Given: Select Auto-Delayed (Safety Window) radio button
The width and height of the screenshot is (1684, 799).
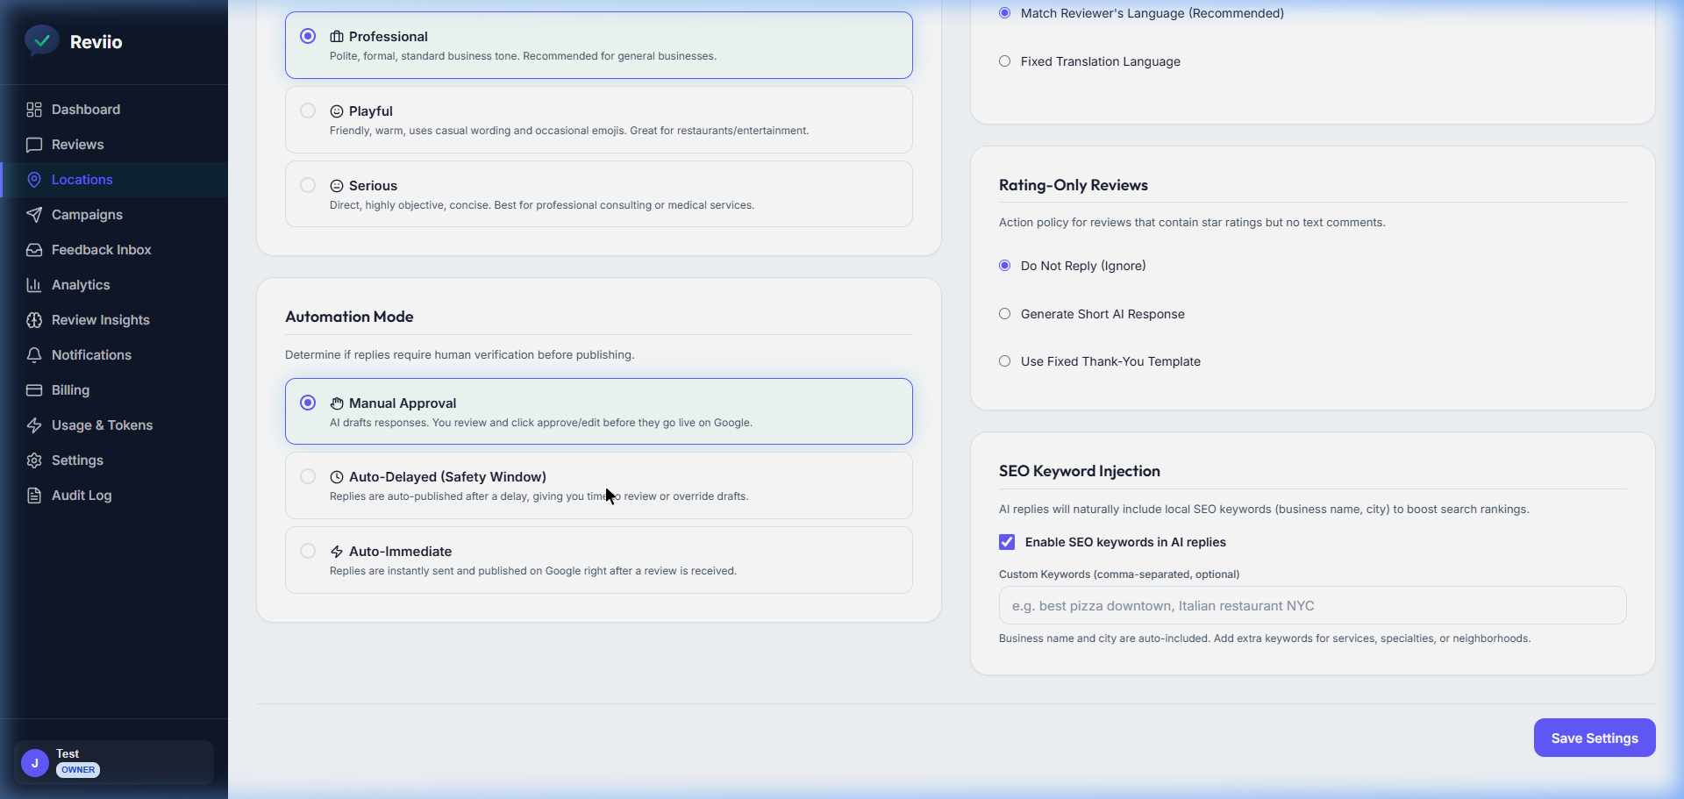Looking at the screenshot, I should click(x=308, y=476).
